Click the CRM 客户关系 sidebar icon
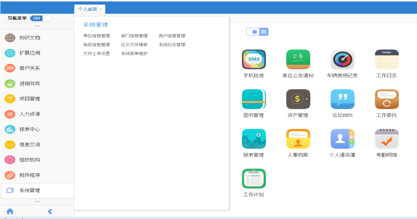 point(10,68)
